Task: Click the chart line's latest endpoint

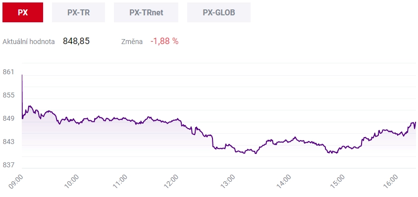Action: [416, 122]
